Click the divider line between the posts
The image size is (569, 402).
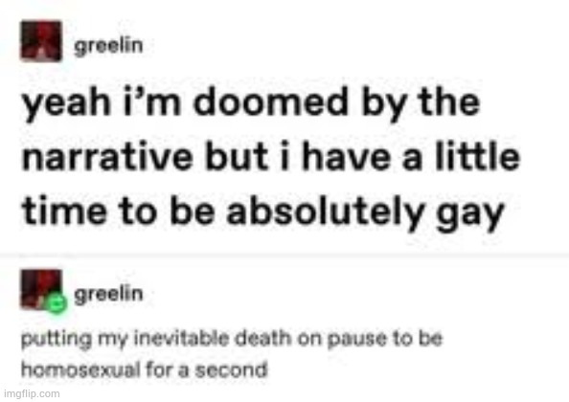[x=284, y=256]
